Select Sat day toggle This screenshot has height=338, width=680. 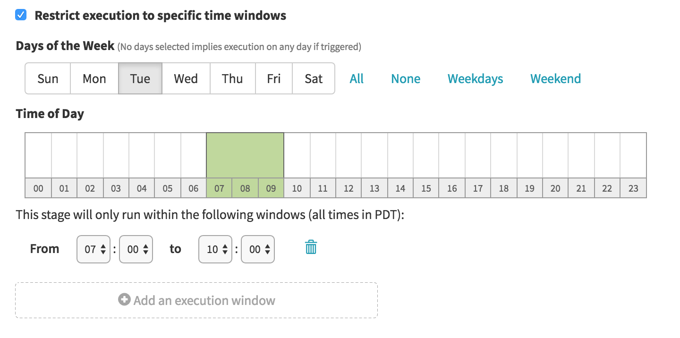pyautogui.click(x=314, y=78)
